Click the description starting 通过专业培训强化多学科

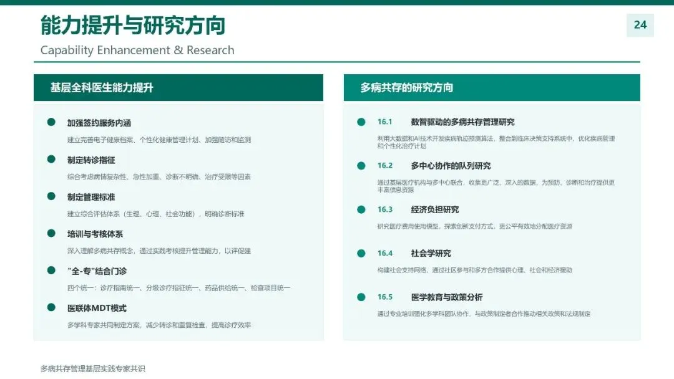pos(484,314)
